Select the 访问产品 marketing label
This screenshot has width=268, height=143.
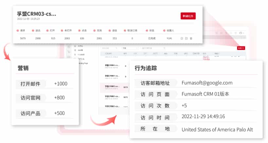coord(30,113)
